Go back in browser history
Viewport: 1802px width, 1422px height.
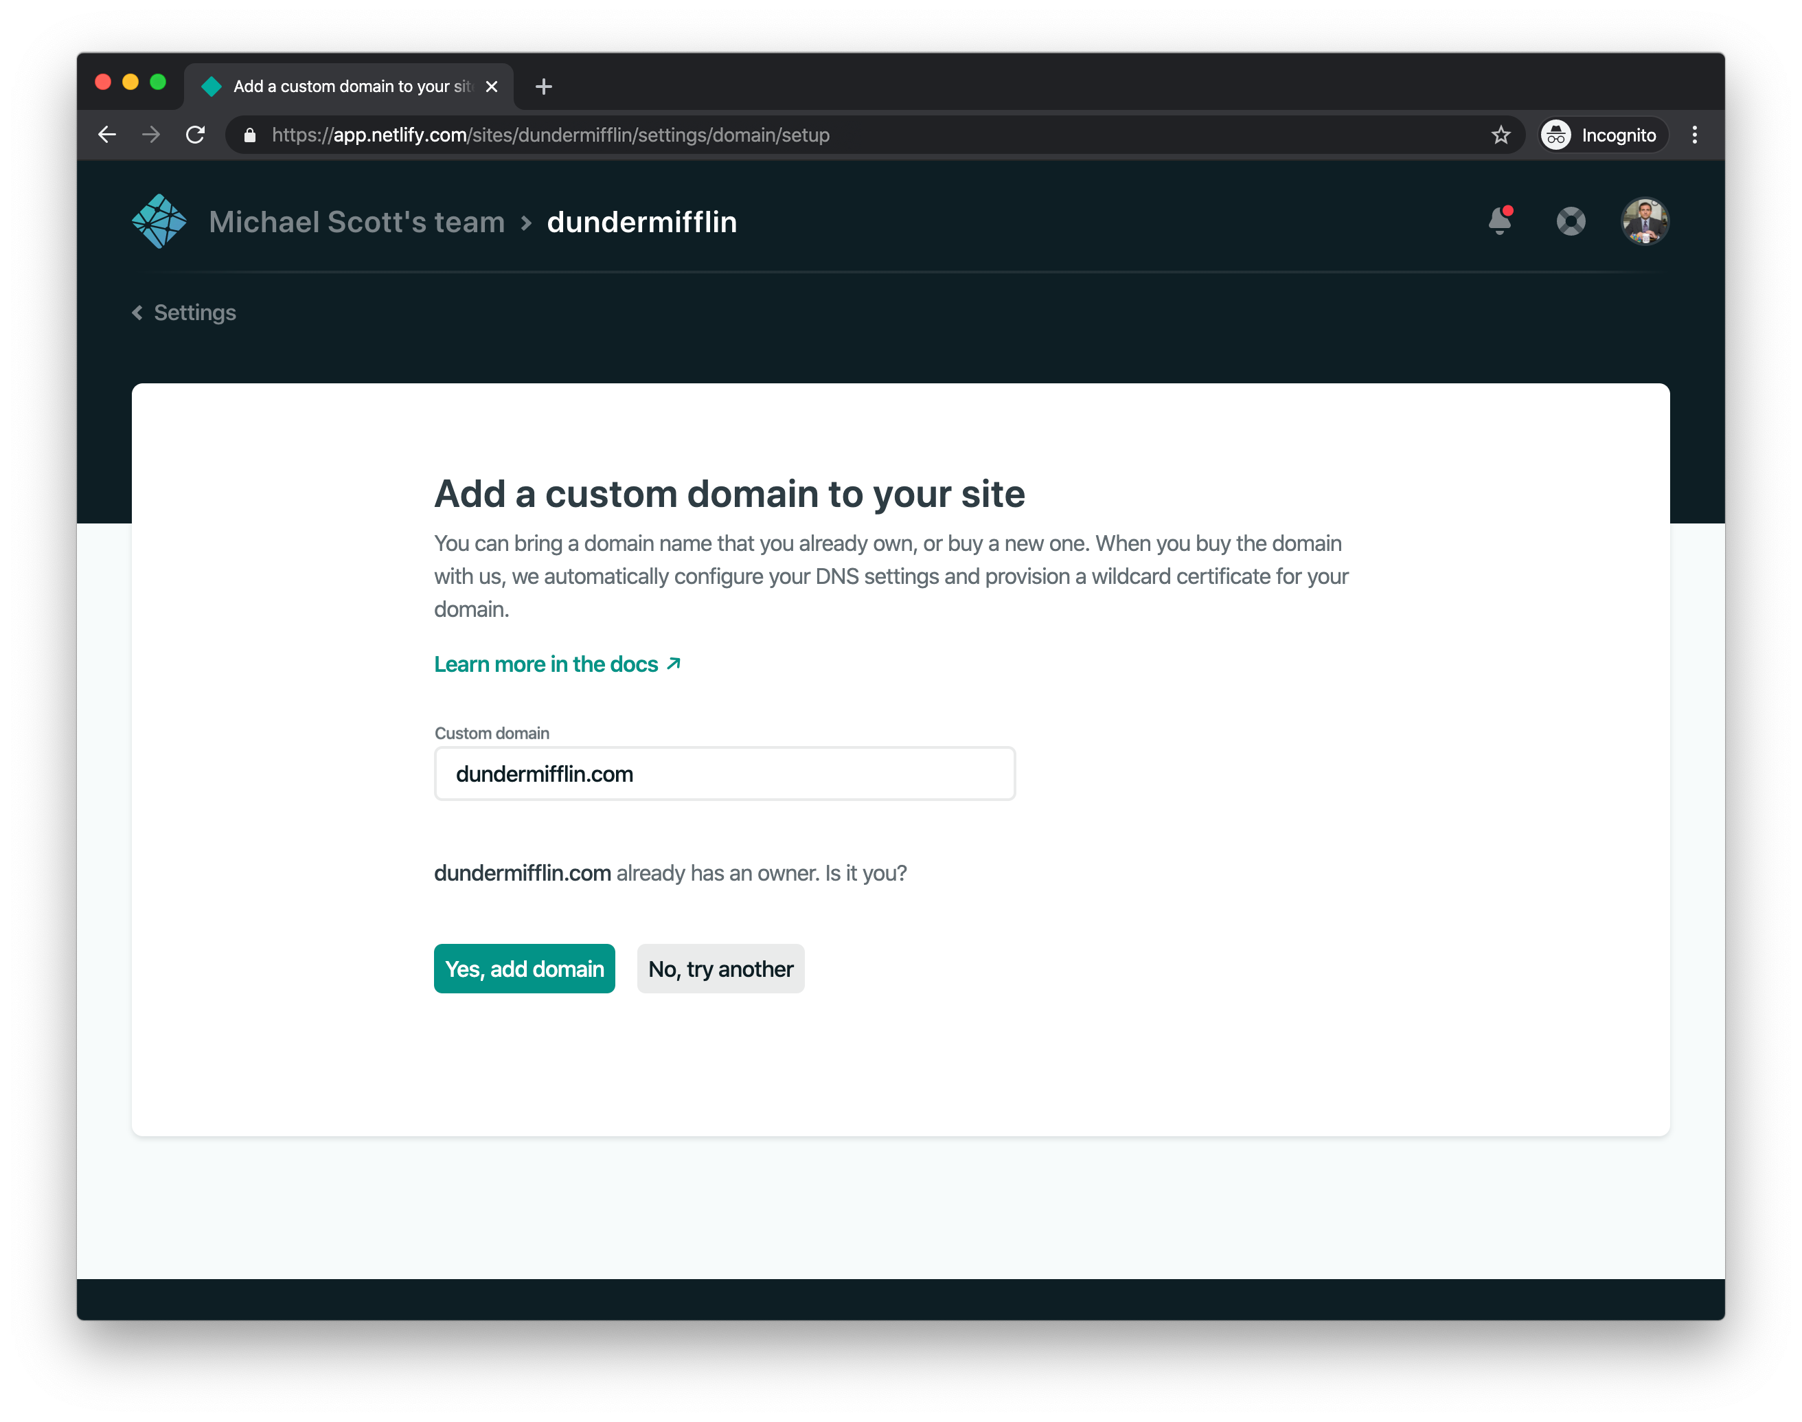(x=107, y=135)
